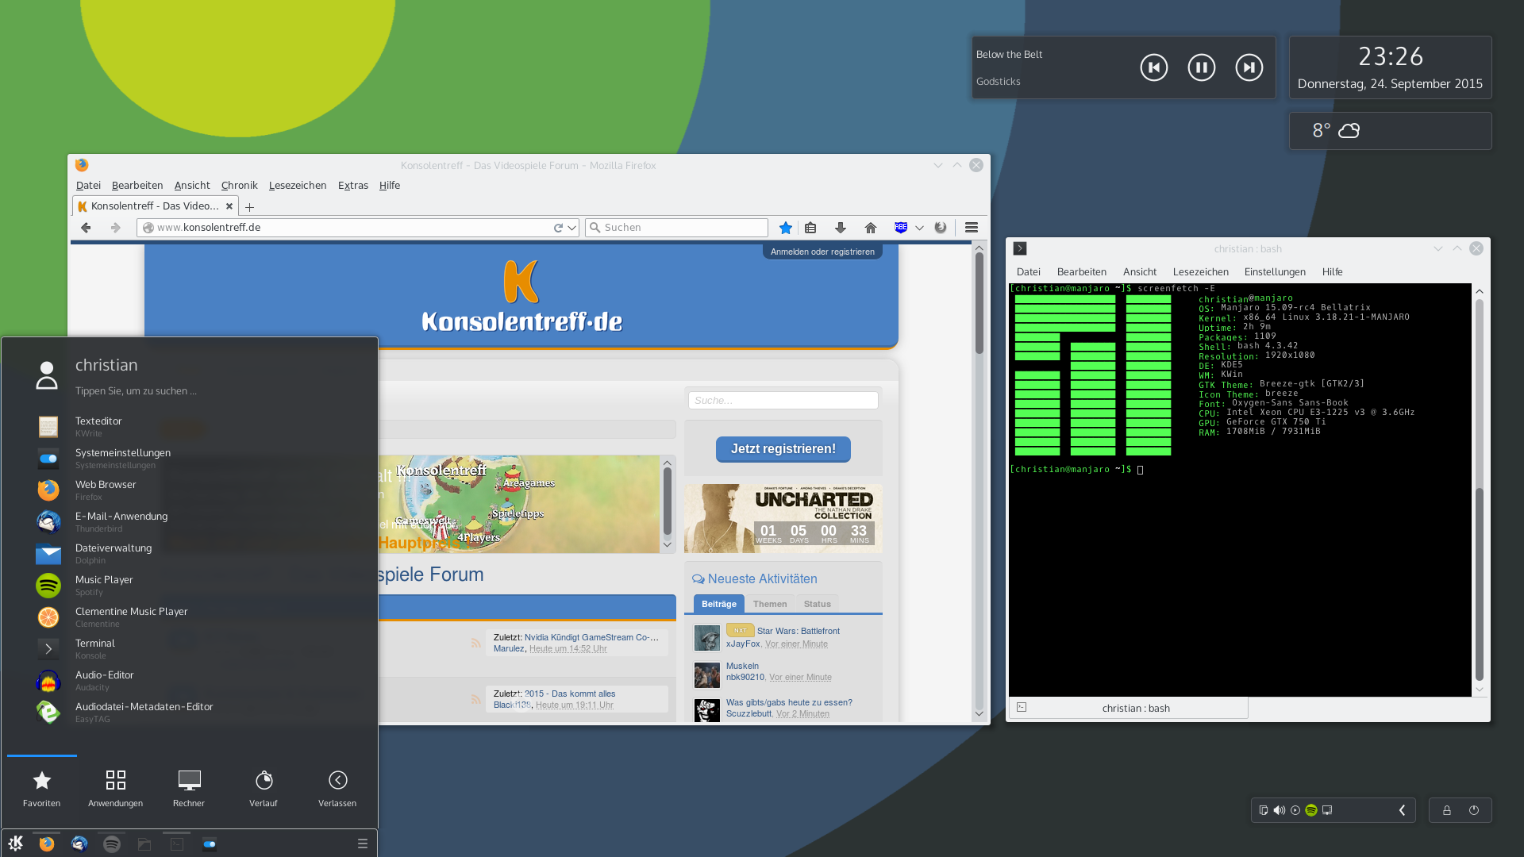This screenshot has width=1524, height=857.
Task: Open the adblock dropdown arrow
Action: [x=919, y=228]
